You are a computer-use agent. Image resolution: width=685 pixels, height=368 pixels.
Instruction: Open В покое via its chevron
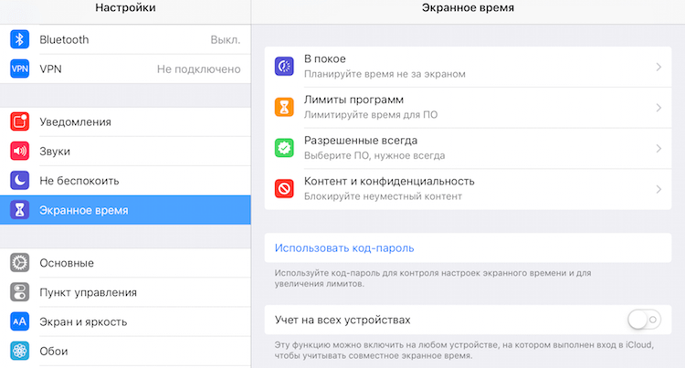659,67
